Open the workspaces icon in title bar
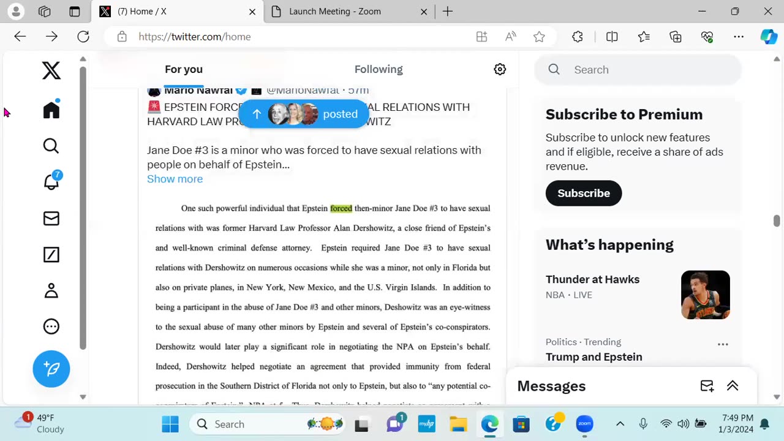Image resolution: width=784 pixels, height=441 pixels. 45,12
